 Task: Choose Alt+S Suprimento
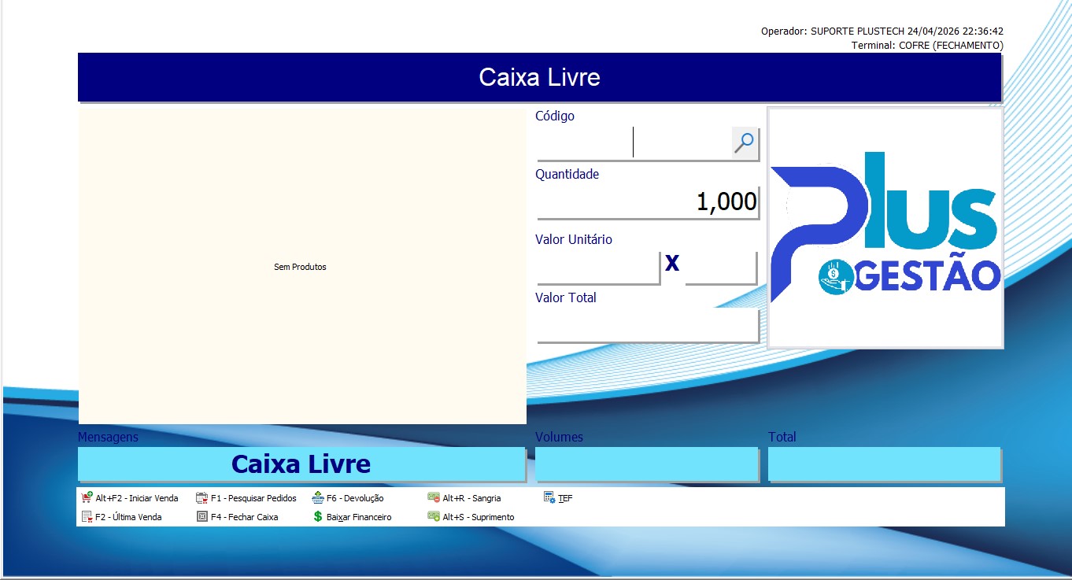[x=471, y=517]
